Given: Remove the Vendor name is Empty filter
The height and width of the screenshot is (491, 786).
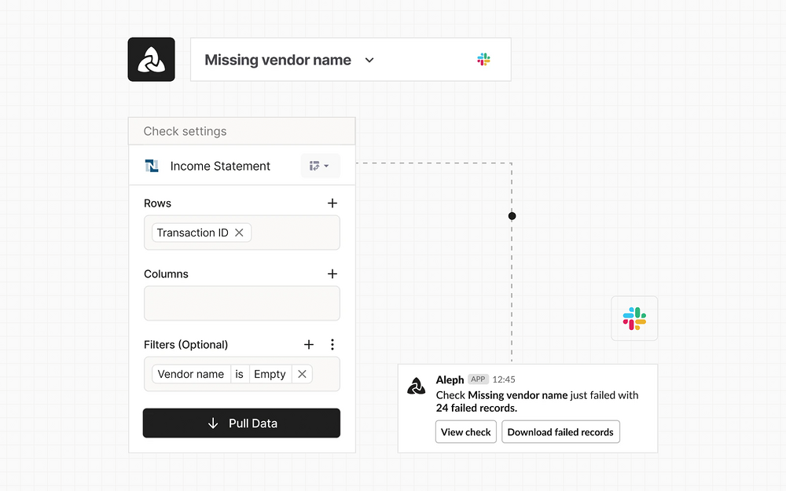Looking at the screenshot, I should pyautogui.click(x=302, y=374).
